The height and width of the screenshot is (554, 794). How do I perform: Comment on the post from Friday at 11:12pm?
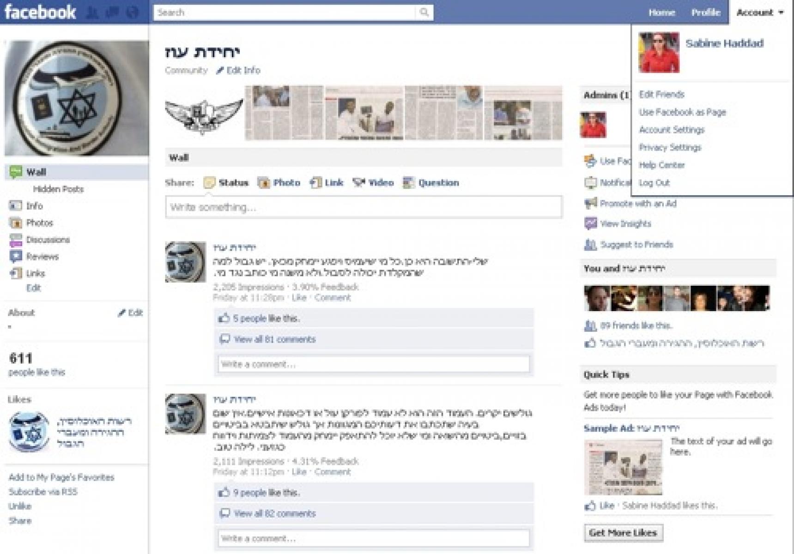click(x=333, y=472)
